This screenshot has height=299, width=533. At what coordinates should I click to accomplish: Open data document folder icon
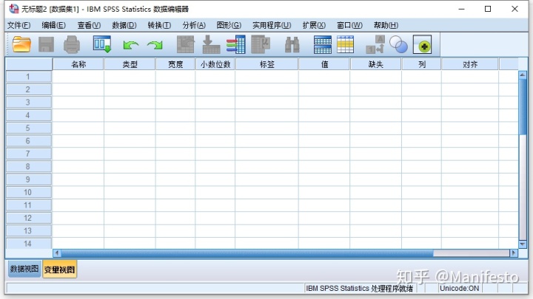(x=21, y=44)
